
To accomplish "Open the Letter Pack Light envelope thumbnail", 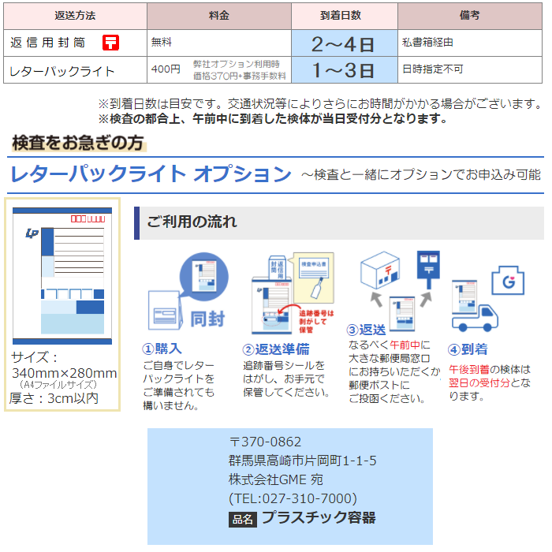I will pyautogui.click(x=62, y=275).
